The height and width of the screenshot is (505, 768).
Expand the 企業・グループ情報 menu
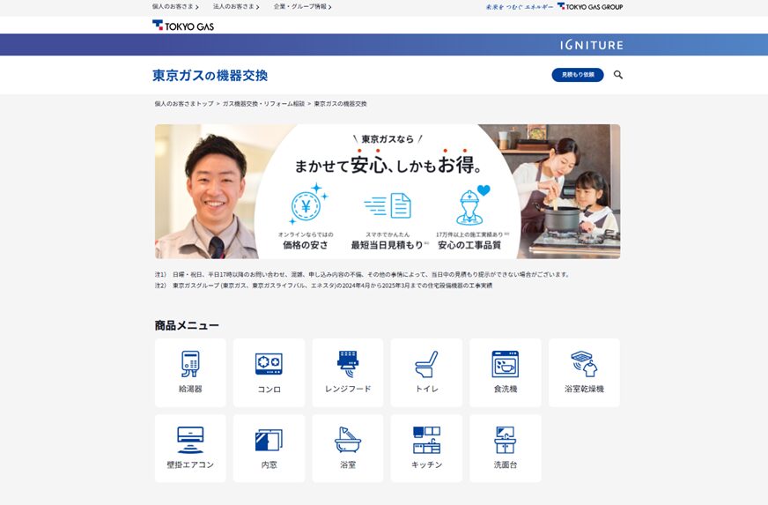pyautogui.click(x=302, y=6)
